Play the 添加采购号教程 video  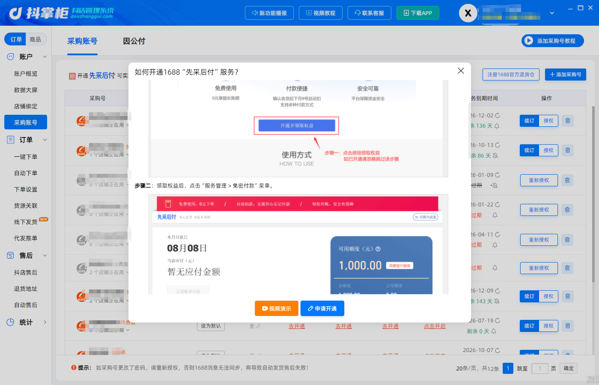[552, 41]
